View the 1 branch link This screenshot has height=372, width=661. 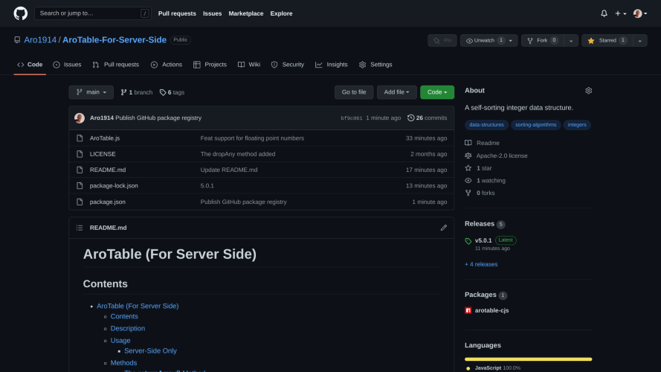click(137, 92)
